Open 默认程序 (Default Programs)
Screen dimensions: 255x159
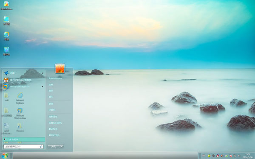pyautogui.click(x=53, y=129)
